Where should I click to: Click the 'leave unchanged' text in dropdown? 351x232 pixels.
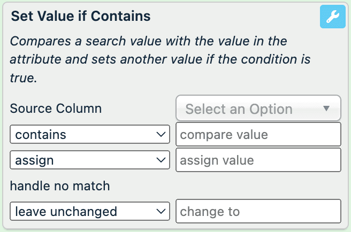tap(66, 212)
